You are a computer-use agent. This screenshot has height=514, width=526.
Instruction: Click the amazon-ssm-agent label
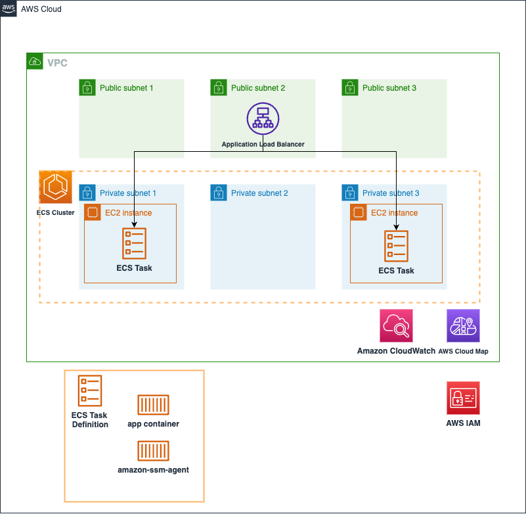coord(153,470)
